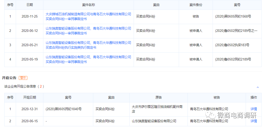Click the 该企业有开庭公告信息 summary text

[24, 86]
